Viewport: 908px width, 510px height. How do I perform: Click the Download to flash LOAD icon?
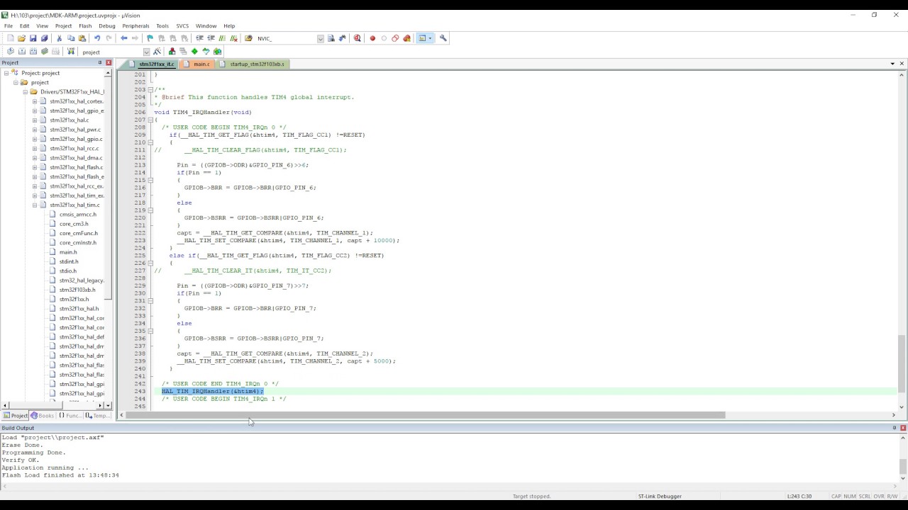pos(71,51)
